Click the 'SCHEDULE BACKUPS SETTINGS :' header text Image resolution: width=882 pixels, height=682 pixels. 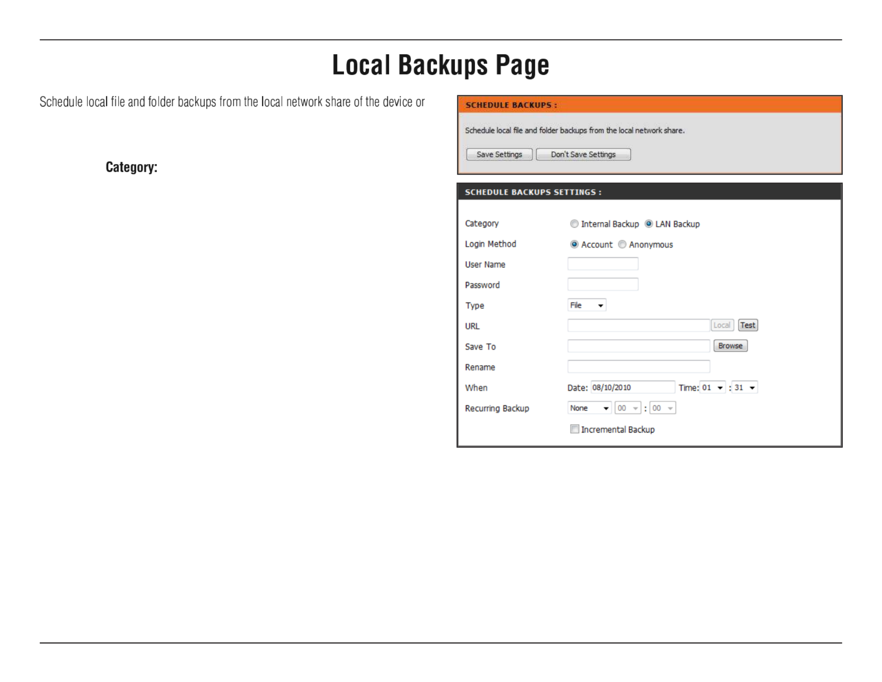point(533,192)
